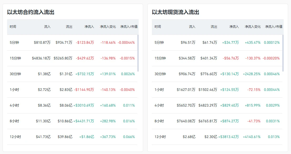Select the 净流入/市值 column header in the 合约 table
This screenshot has height=154, width=291.
129,27
